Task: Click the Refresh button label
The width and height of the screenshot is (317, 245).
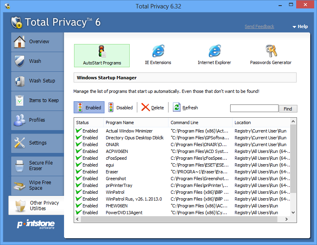Action: pyautogui.click(x=190, y=108)
